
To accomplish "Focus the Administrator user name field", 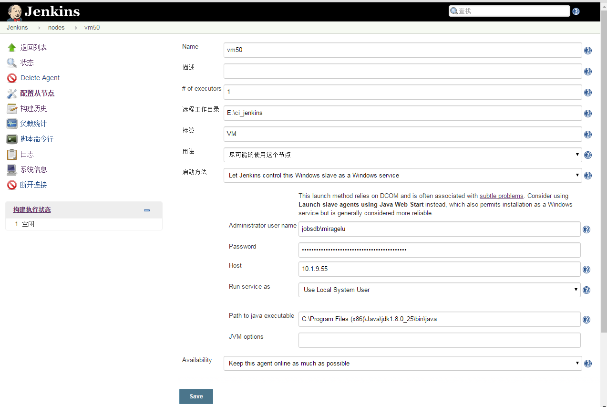I will pyautogui.click(x=439, y=229).
